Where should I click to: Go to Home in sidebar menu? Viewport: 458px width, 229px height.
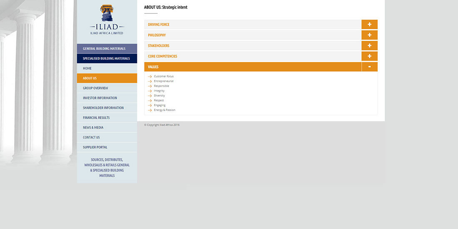87,68
